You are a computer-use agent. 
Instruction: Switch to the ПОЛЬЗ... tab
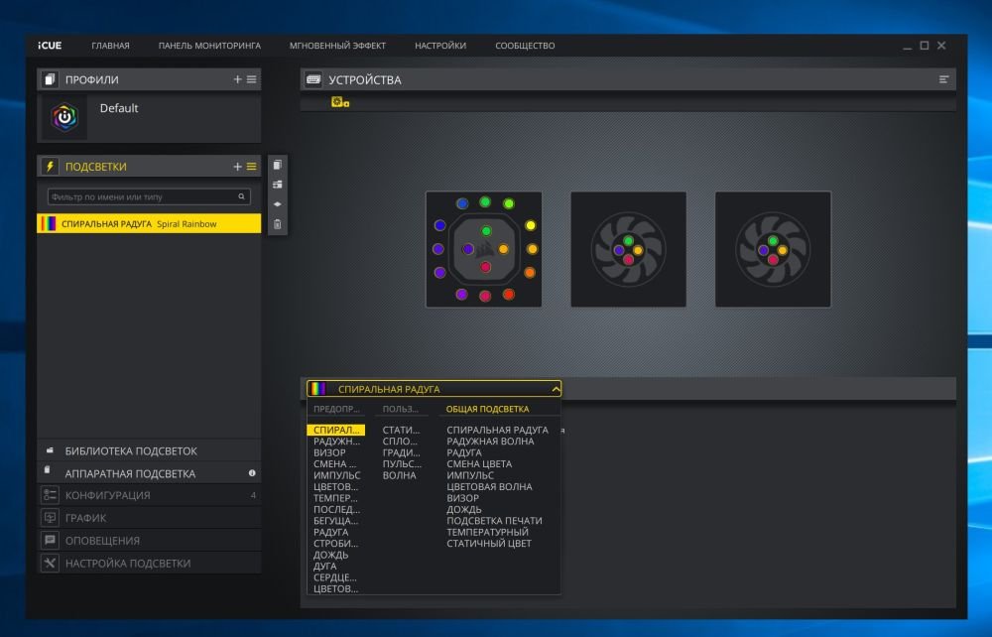(x=400, y=409)
